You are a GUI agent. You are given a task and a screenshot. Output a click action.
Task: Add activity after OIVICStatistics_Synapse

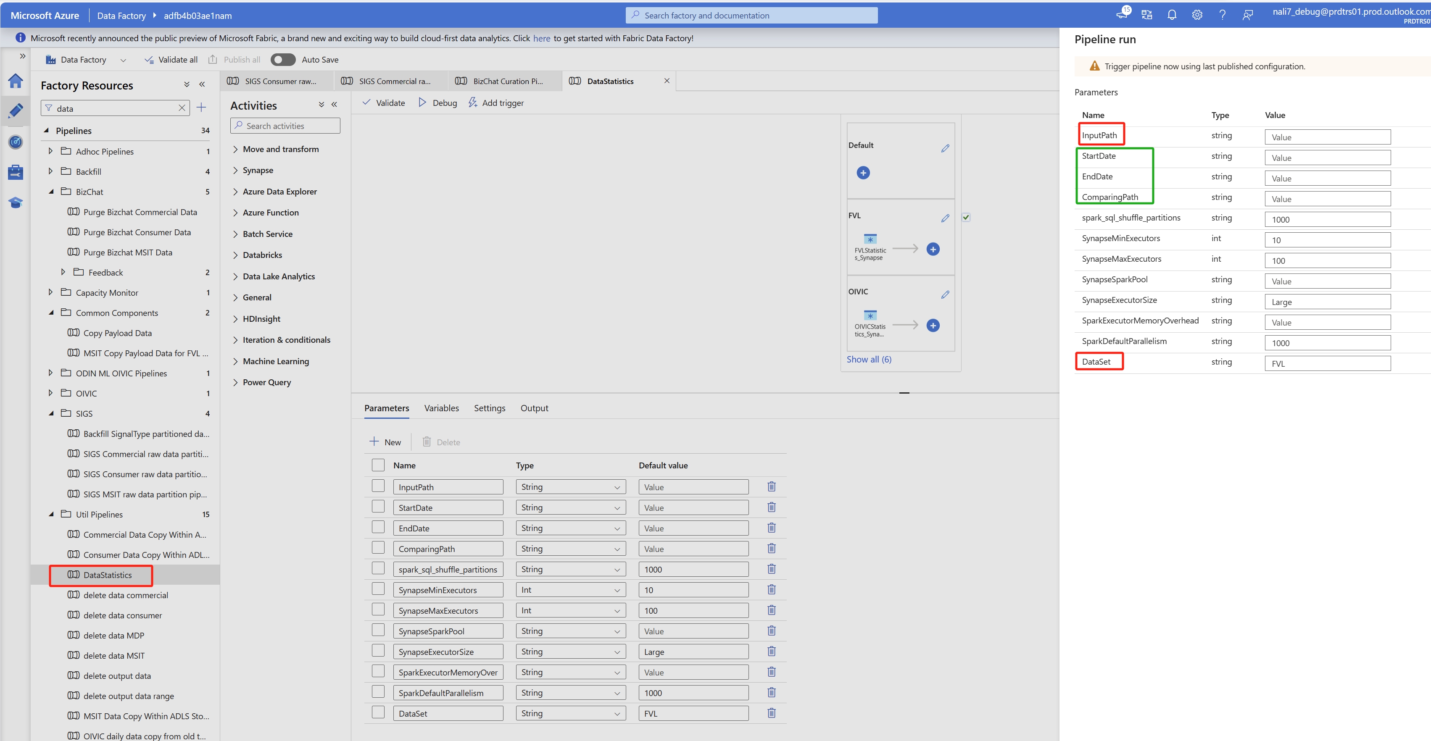click(x=933, y=325)
